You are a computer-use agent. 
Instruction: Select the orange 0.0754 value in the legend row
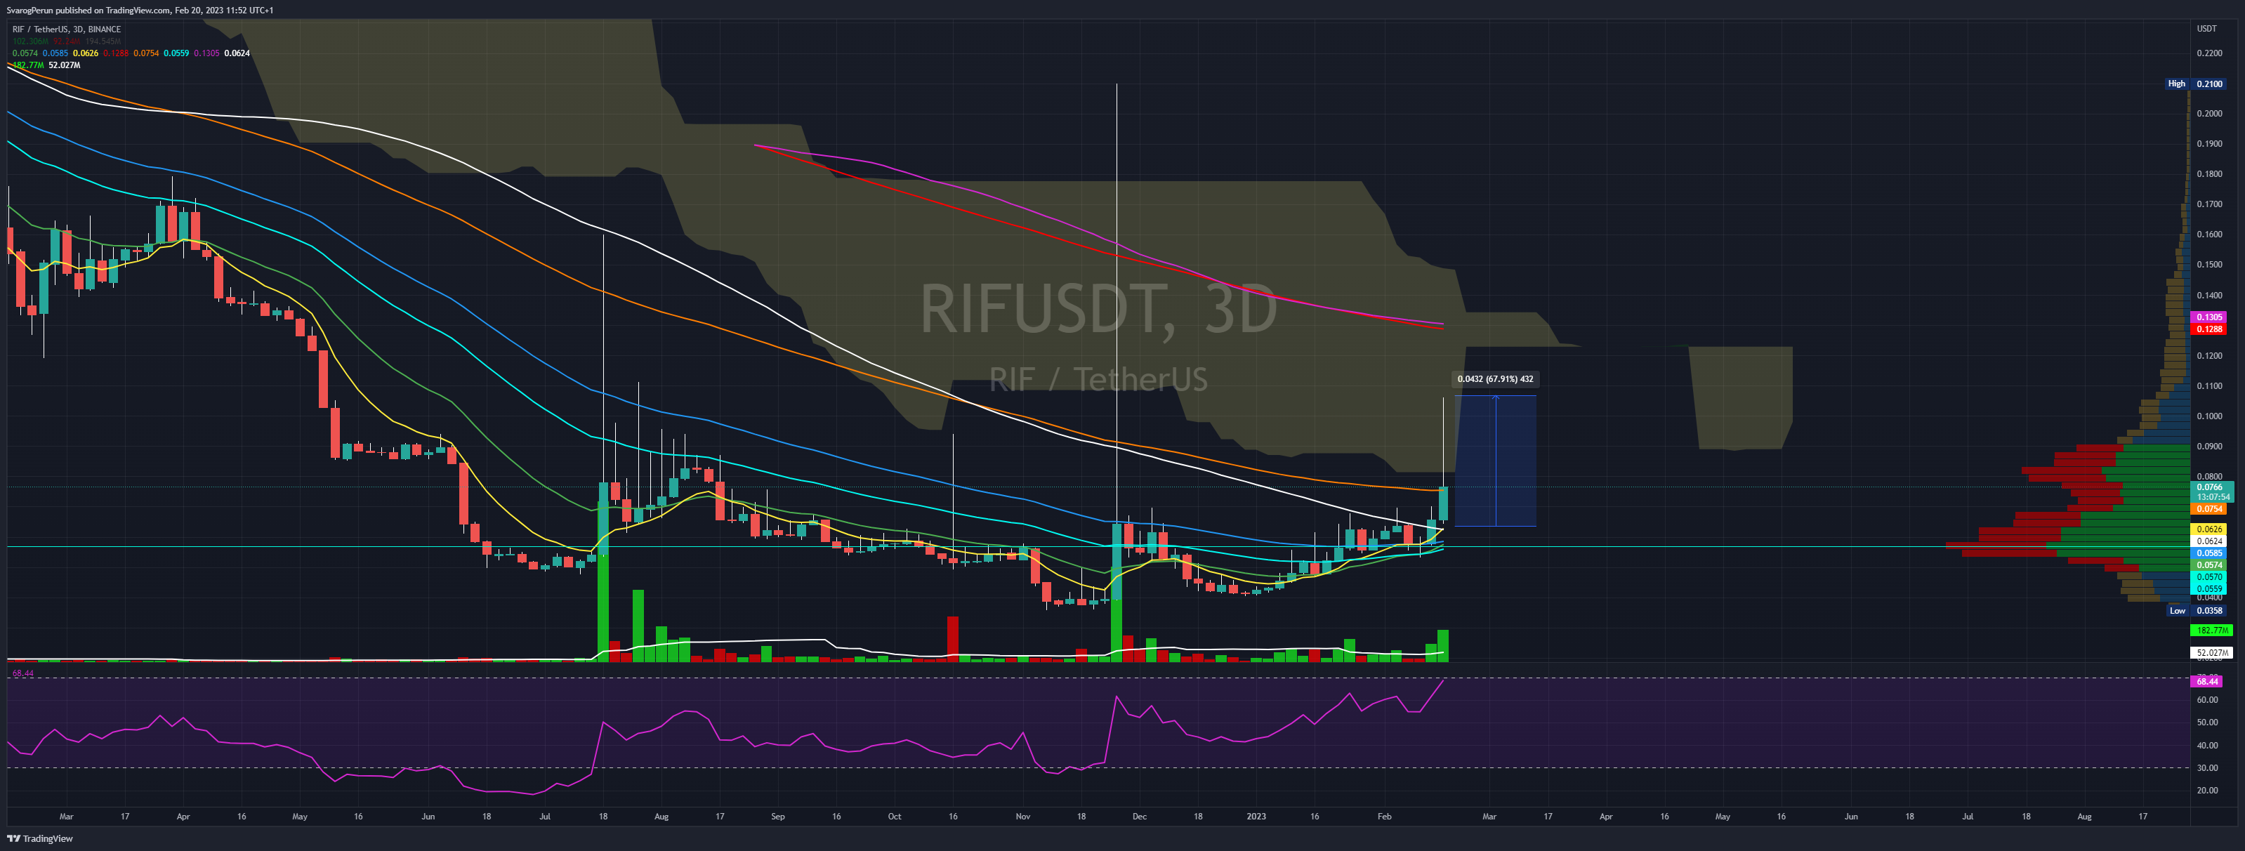pyautogui.click(x=146, y=53)
